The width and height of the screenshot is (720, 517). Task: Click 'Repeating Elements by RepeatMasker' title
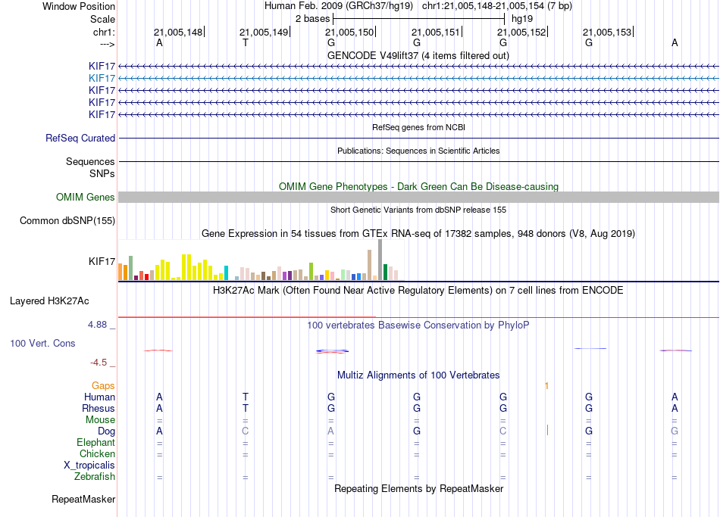coord(418,488)
